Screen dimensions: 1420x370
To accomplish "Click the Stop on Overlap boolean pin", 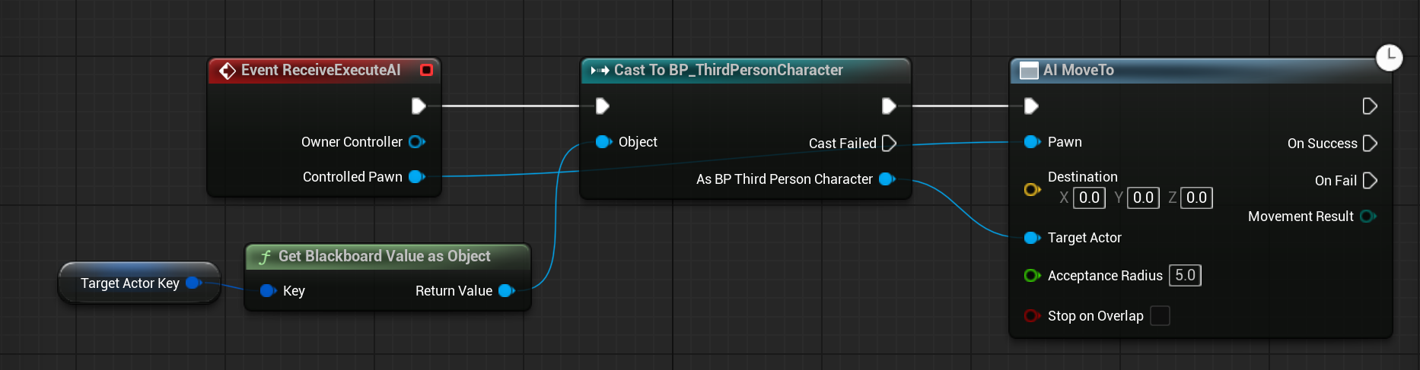I will pyautogui.click(x=1032, y=315).
